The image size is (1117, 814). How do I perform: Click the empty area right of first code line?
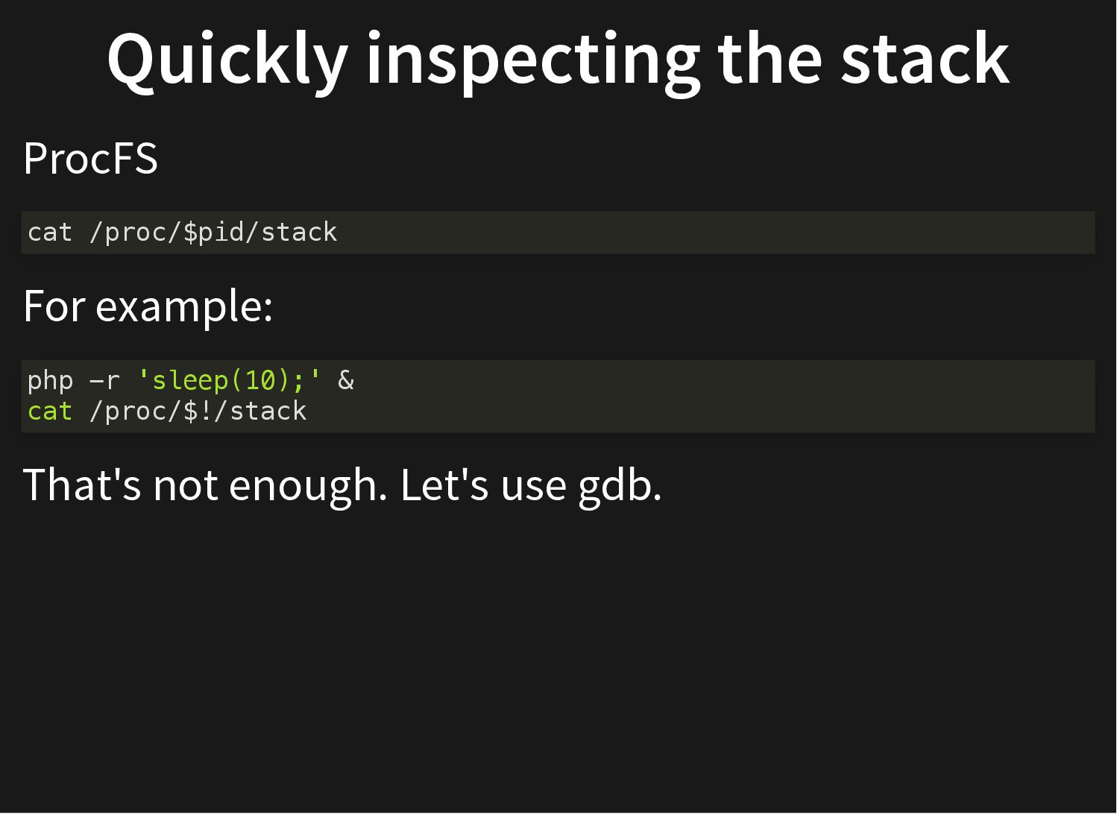coord(716,233)
